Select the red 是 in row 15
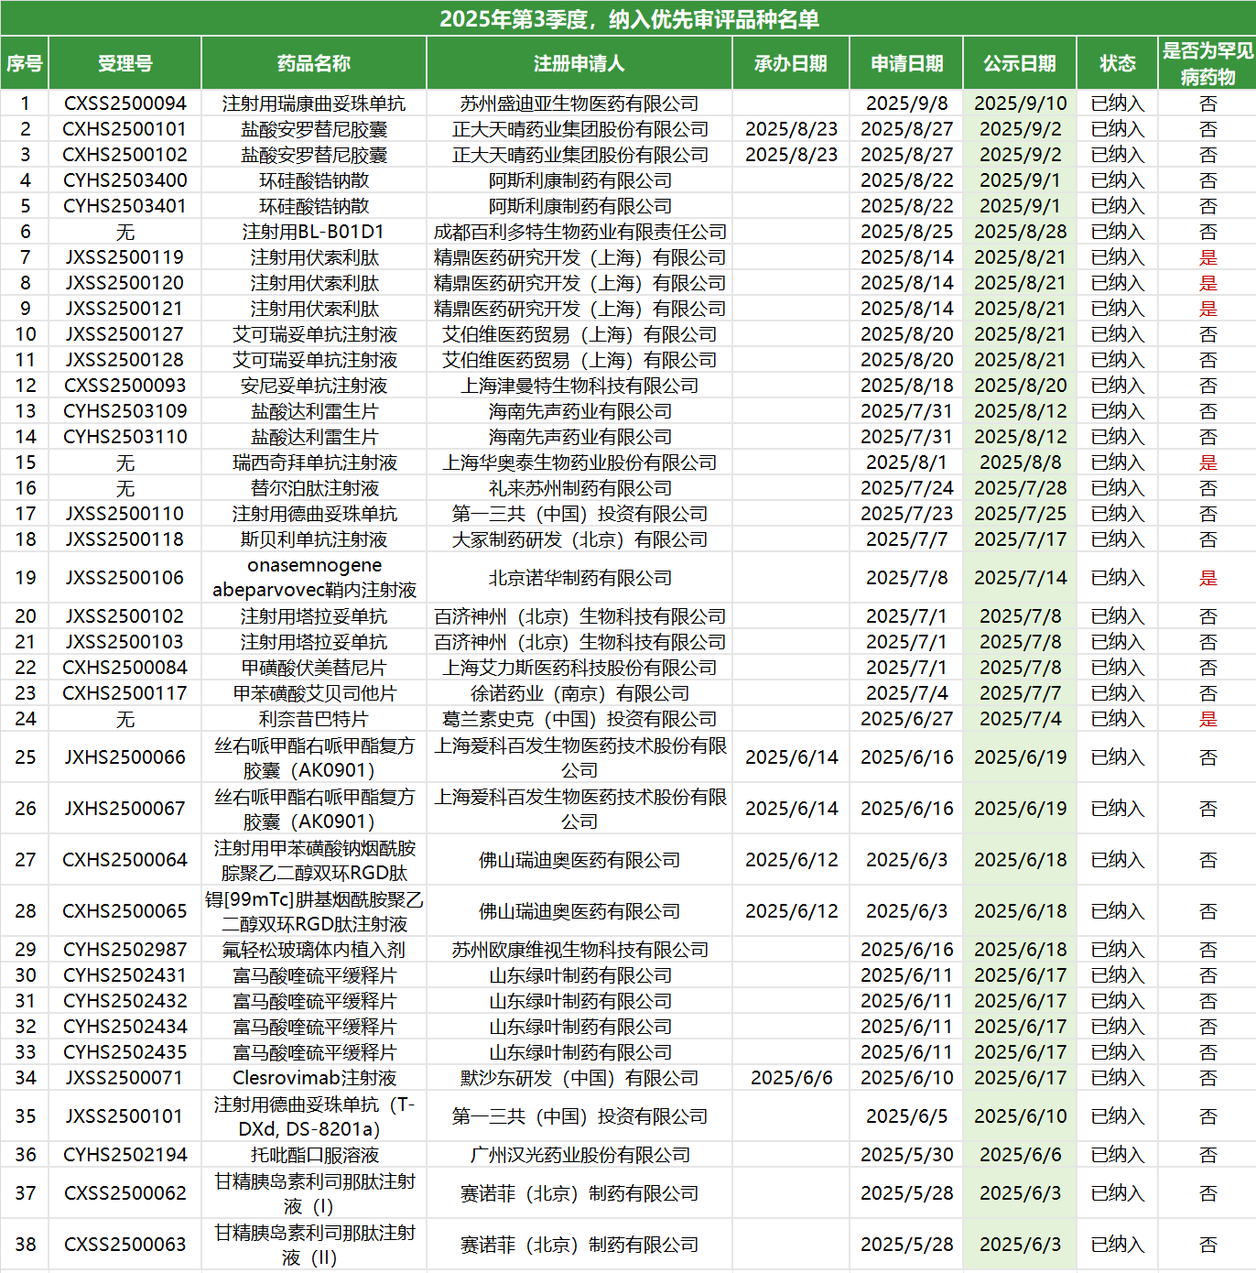 click(1207, 462)
